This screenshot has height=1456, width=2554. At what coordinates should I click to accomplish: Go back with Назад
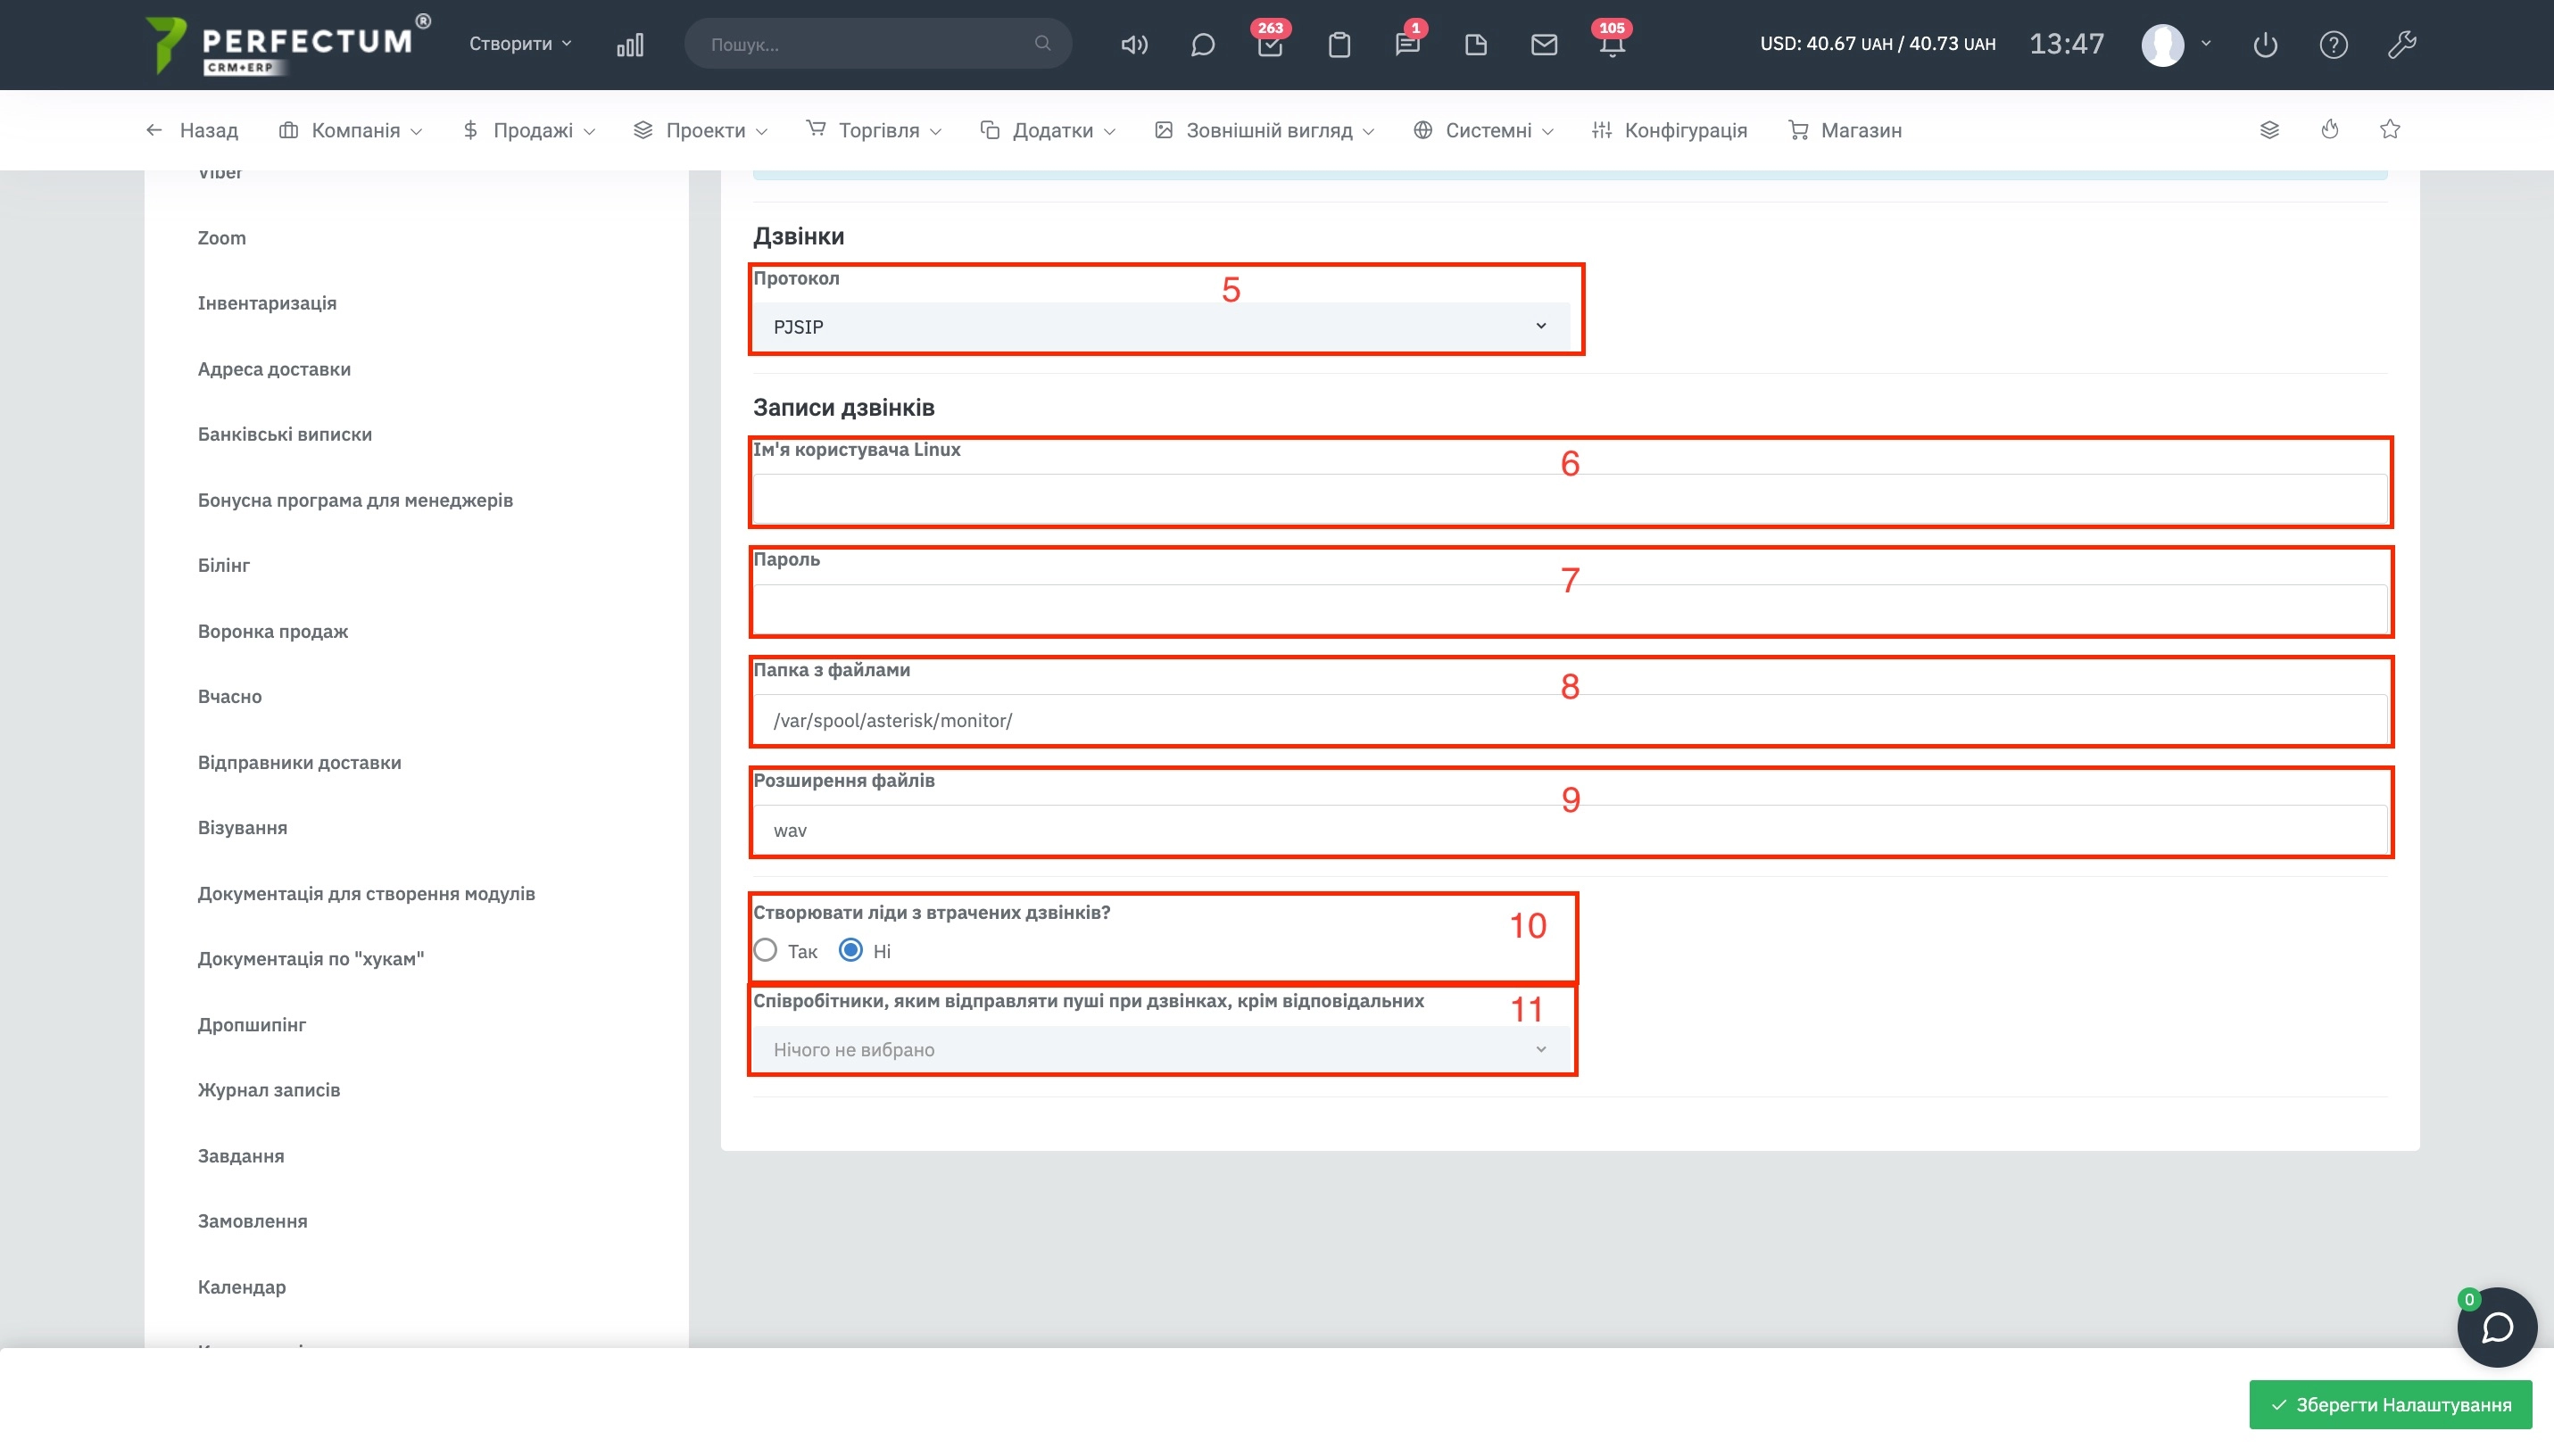click(192, 130)
